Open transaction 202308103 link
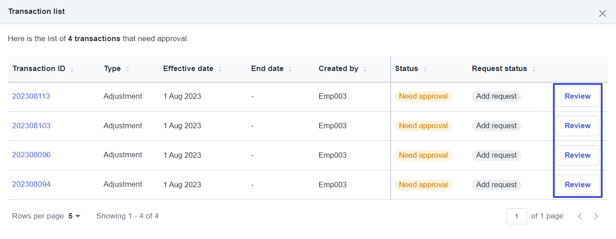Screen dimensions: 616x239 [31, 126]
